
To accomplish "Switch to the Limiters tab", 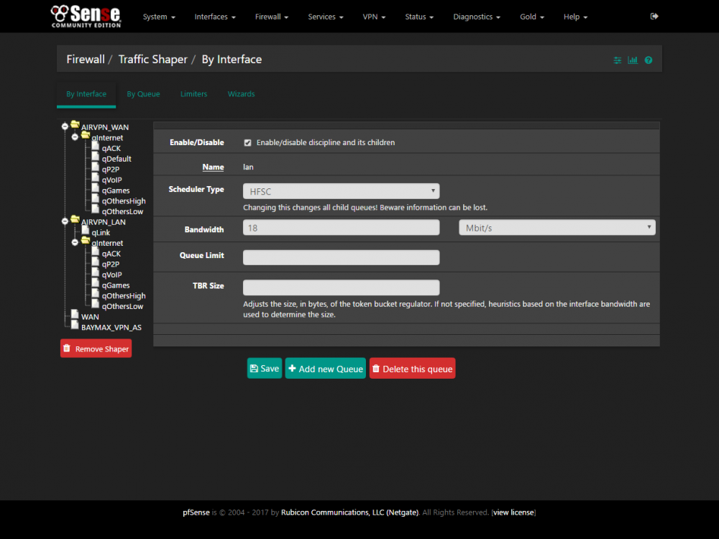I will coord(193,94).
